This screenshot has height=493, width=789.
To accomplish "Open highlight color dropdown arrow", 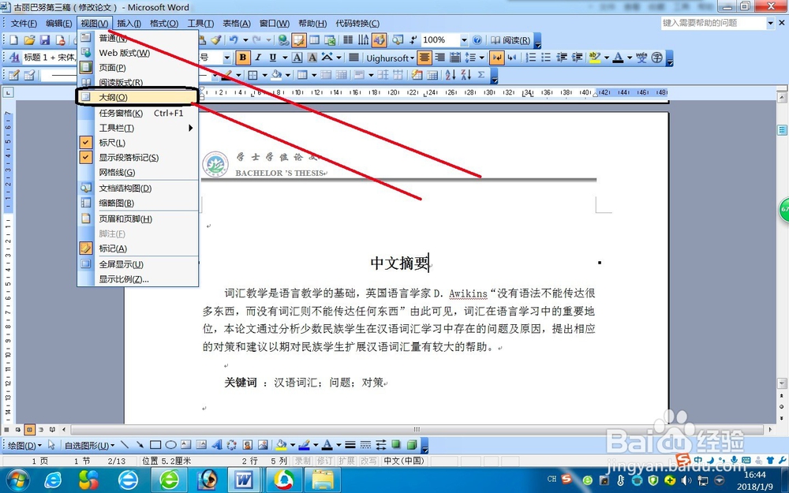I will tap(606, 58).
